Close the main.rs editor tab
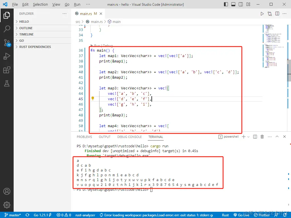 click(x=101, y=14)
